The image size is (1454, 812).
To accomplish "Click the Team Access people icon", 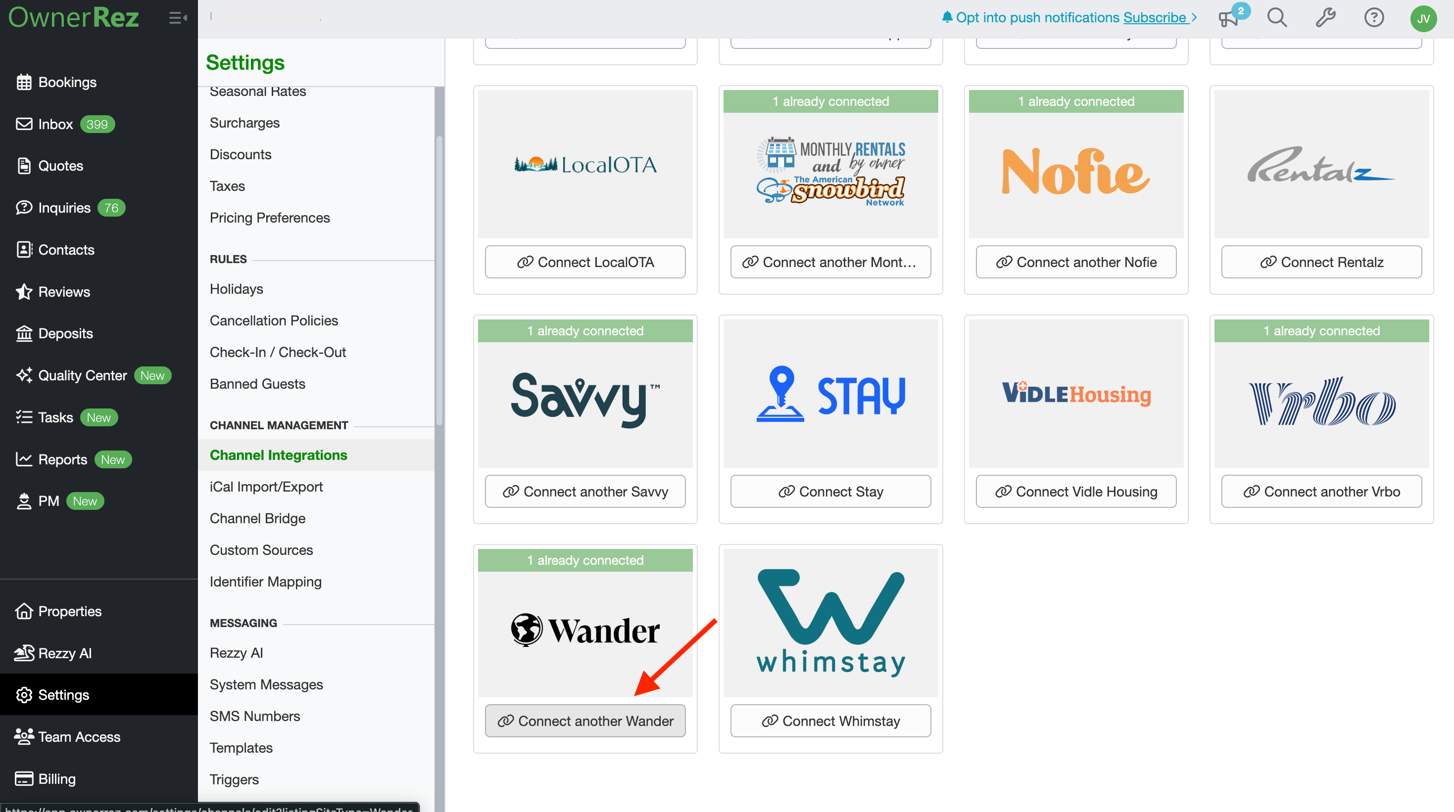I will click(x=24, y=737).
